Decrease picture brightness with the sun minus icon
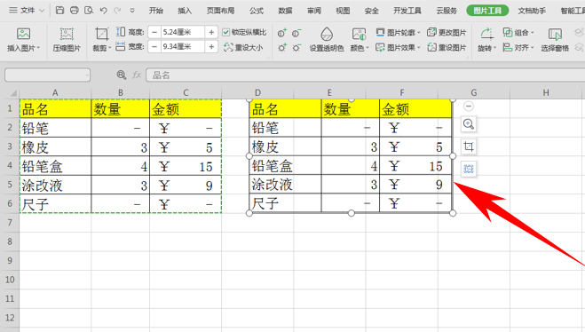The width and height of the screenshot is (585, 332). tap(296, 48)
